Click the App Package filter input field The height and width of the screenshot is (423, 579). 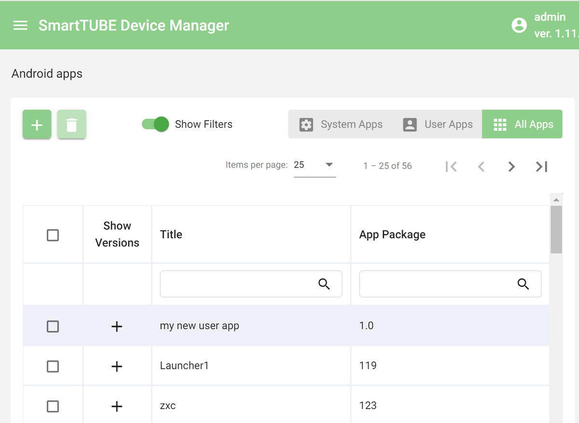tap(450, 284)
